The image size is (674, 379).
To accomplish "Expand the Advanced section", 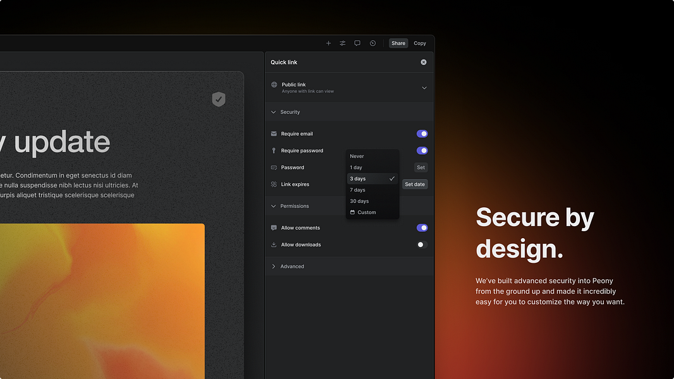I will click(x=349, y=267).
